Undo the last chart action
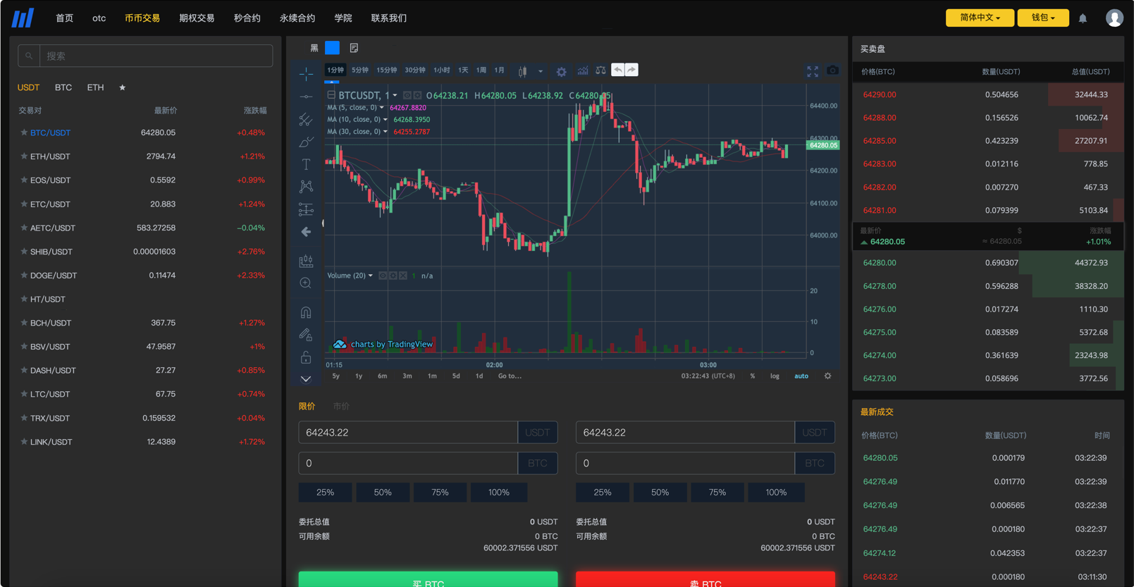1134x587 pixels. click(x=618, y=70)
